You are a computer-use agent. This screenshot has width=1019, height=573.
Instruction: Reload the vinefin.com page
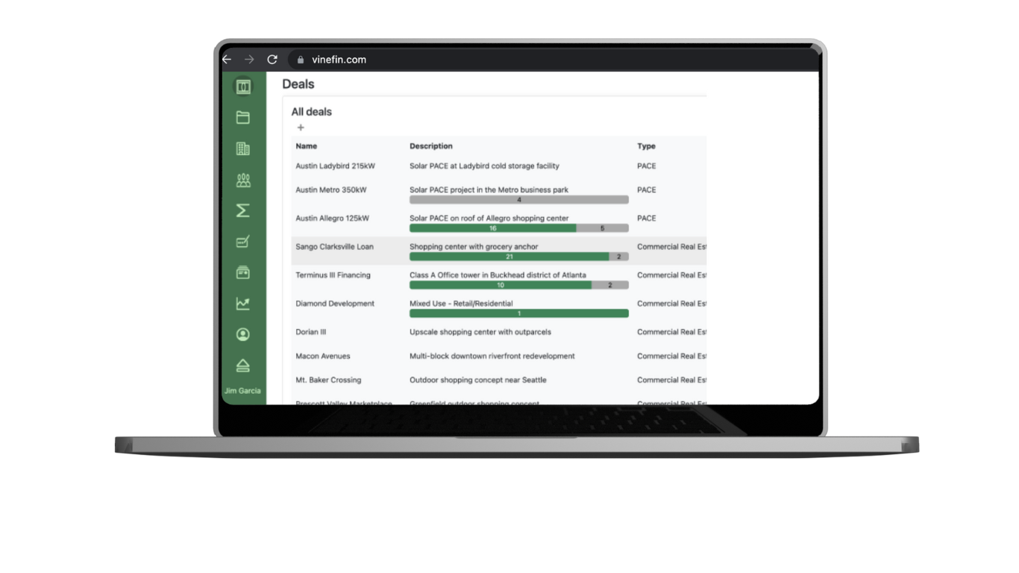point(272,60)
